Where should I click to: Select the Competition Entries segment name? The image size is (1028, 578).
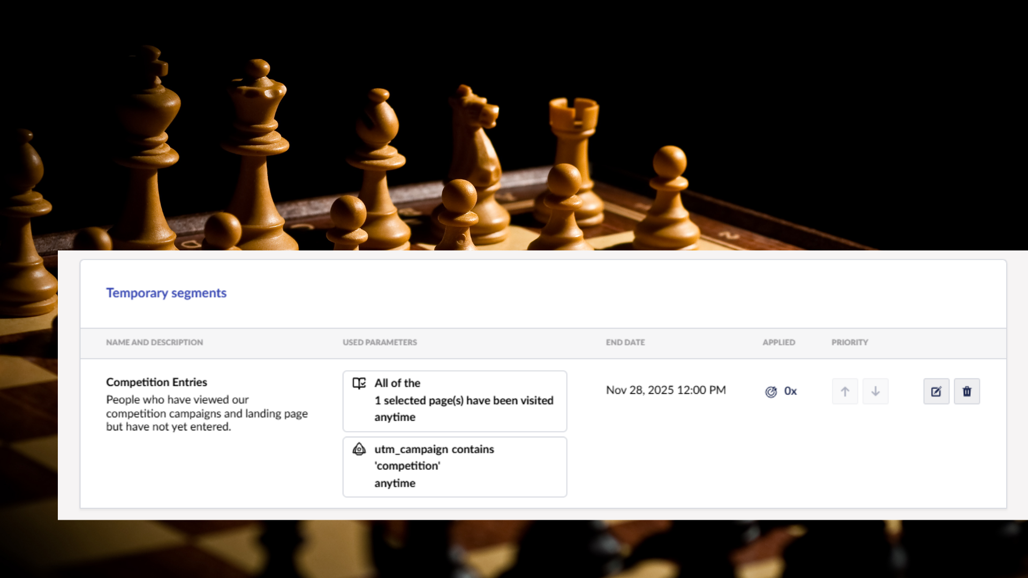156,382
